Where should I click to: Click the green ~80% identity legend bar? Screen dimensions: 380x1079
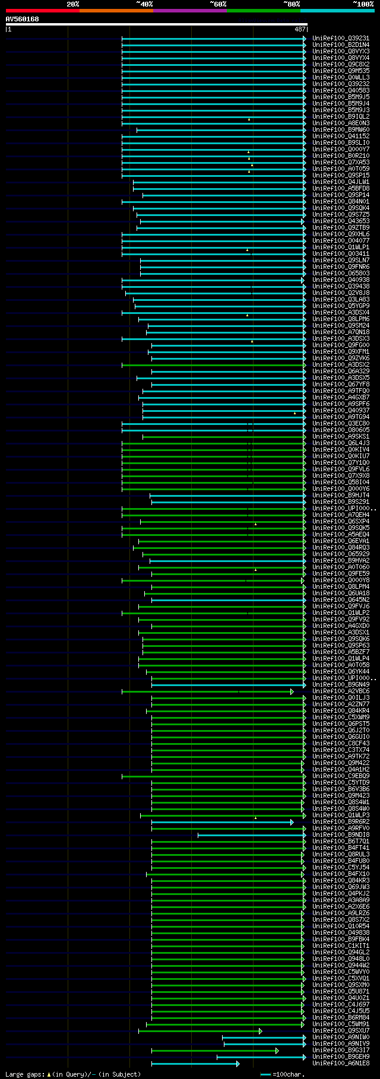point(264,11)
